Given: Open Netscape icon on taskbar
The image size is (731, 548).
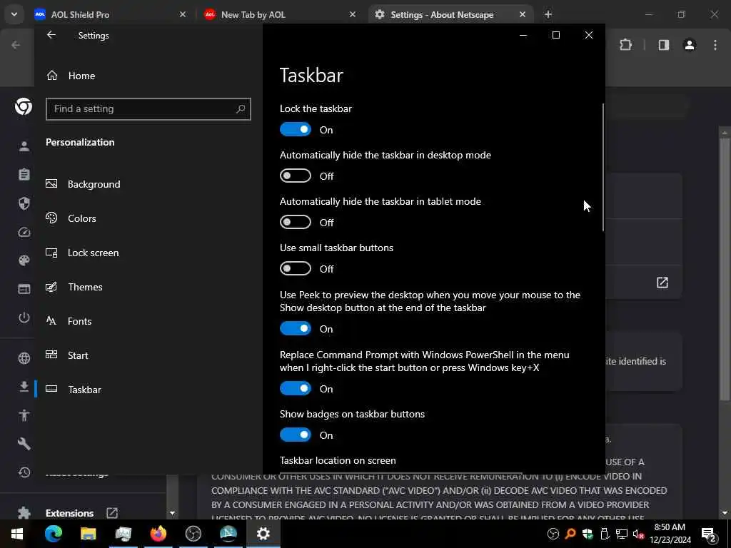Looking at the screenshot, I should point(228,534).
